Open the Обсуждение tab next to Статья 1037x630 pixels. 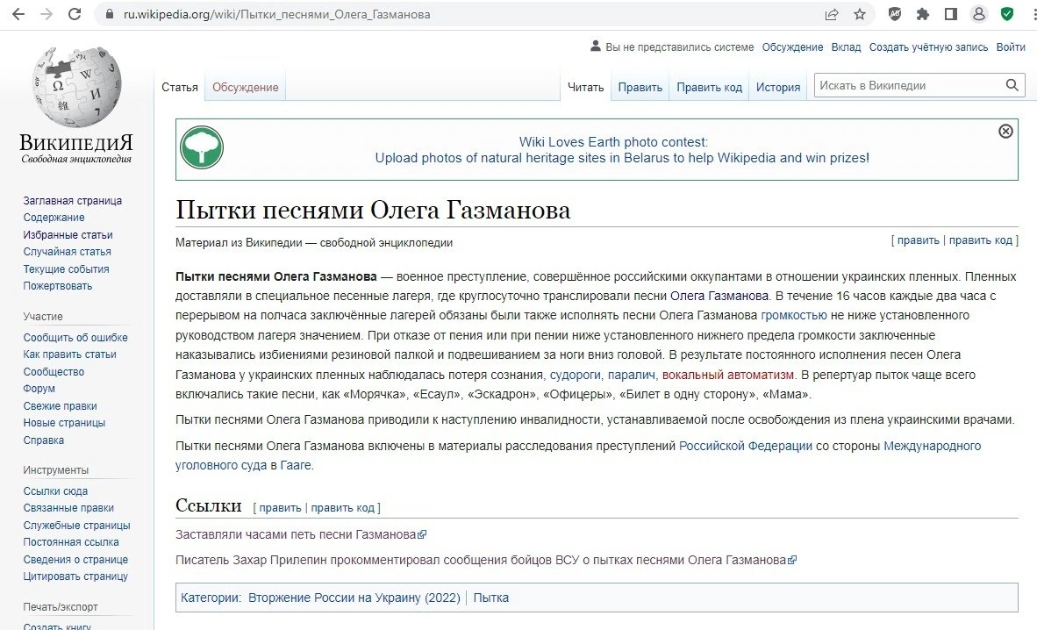coord(246,88)
